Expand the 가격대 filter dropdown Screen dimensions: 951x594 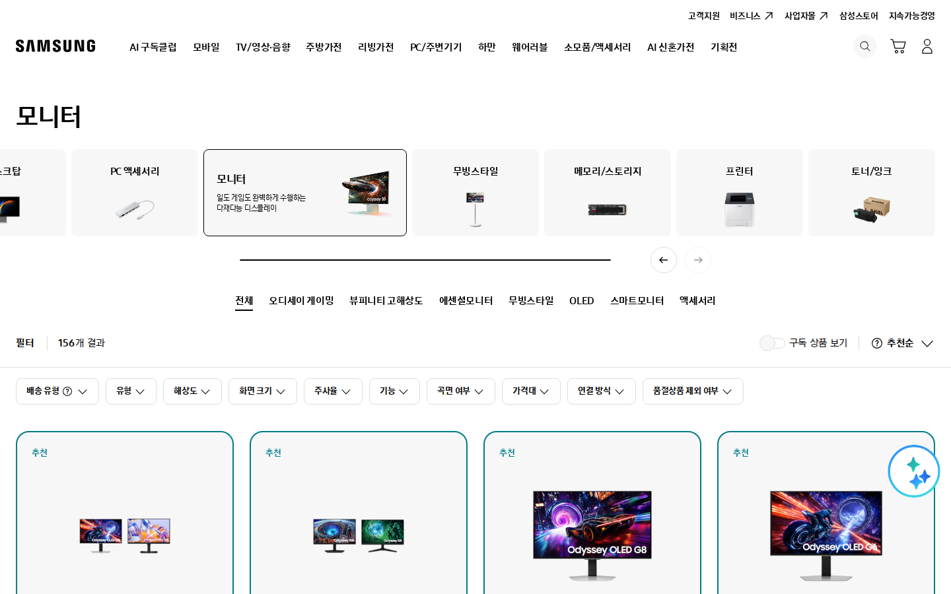point(531,391)
